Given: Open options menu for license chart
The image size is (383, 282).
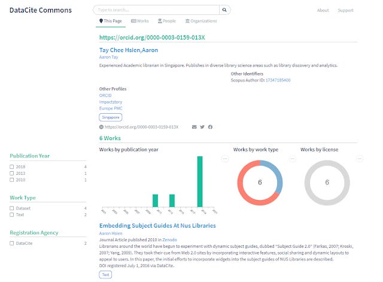Looking at the screenshot, I should [x=360, y=159].
